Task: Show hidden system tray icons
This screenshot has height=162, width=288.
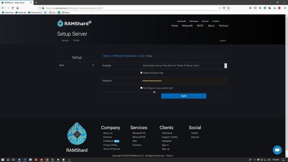Action: point(255,160)
